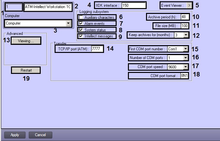Open Event Viewer with the arrow button
This screenshot has width=220, height=141.
click(189, 5)
